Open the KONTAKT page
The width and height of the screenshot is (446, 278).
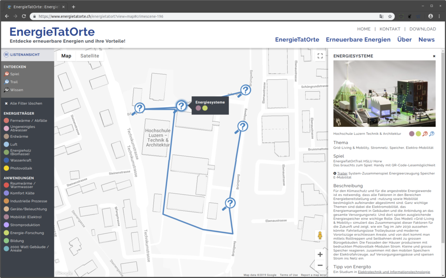[390, 29]
